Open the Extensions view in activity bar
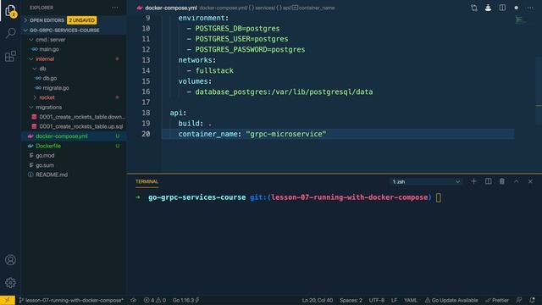This screenshot has height=305, width=542. 10,56
